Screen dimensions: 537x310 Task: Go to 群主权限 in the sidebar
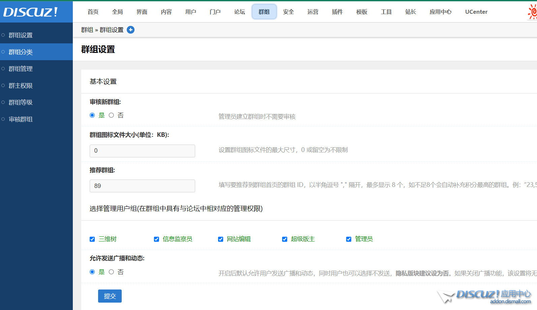click(x=36, y=85)
